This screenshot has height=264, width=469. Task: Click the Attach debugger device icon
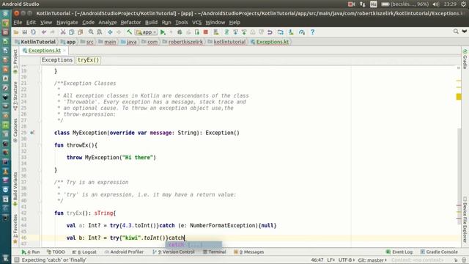197,32
